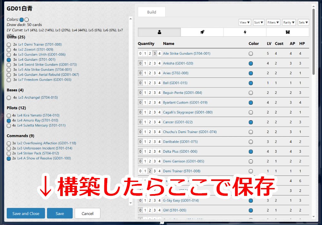Click white color icon in Cagalli's Skygrasper row
Image resolution: width=322 pixels, height=225 pixels.
pos(251,113)
